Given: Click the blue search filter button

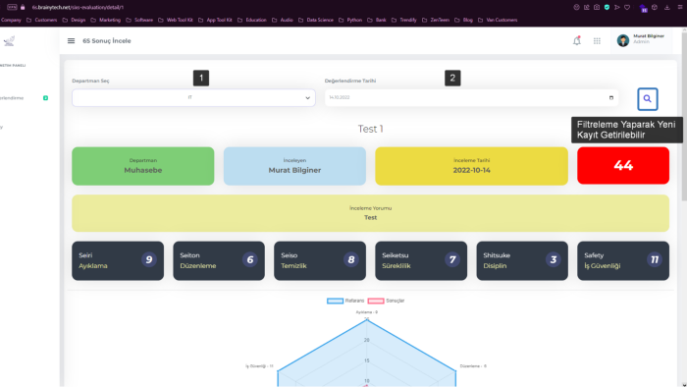Looking at the screenshot, I should (647, 99).
